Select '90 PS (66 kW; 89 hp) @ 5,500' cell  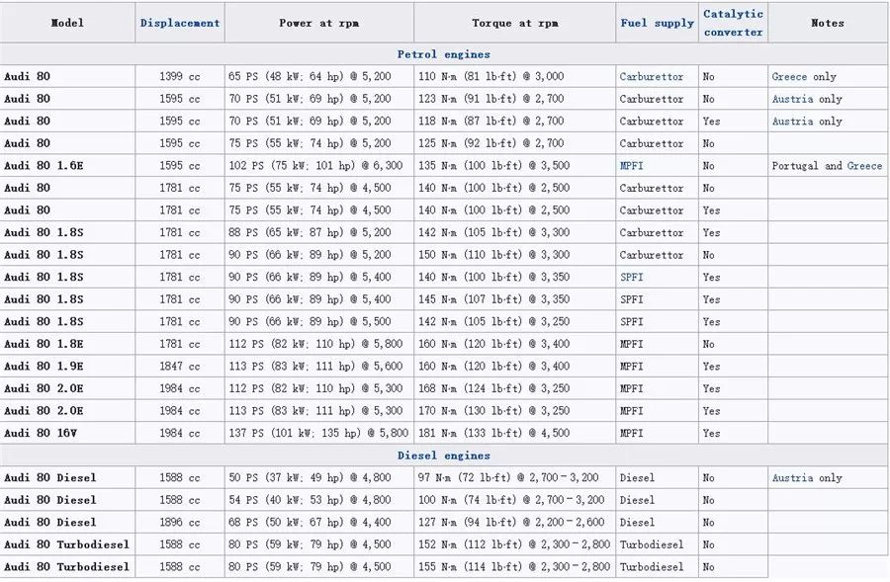319,322
